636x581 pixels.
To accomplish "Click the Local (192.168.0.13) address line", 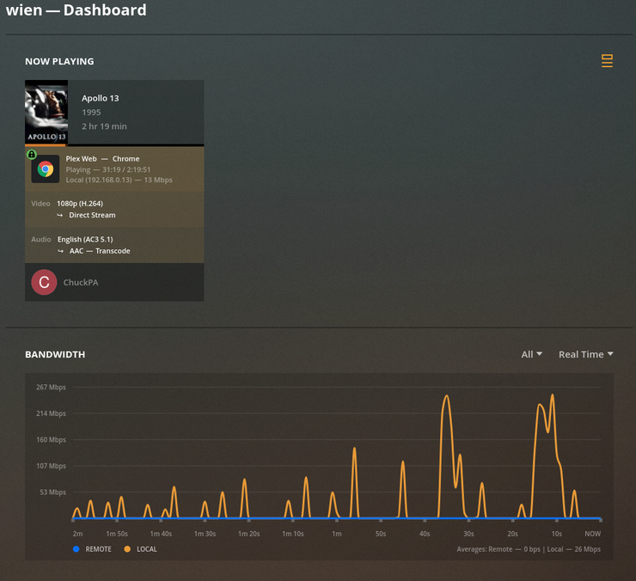I will 119,180.
